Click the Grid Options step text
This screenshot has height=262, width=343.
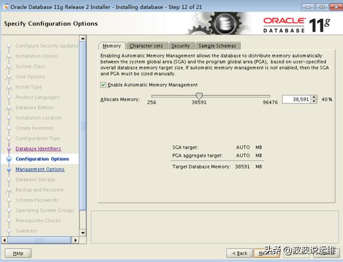point(30,77)
